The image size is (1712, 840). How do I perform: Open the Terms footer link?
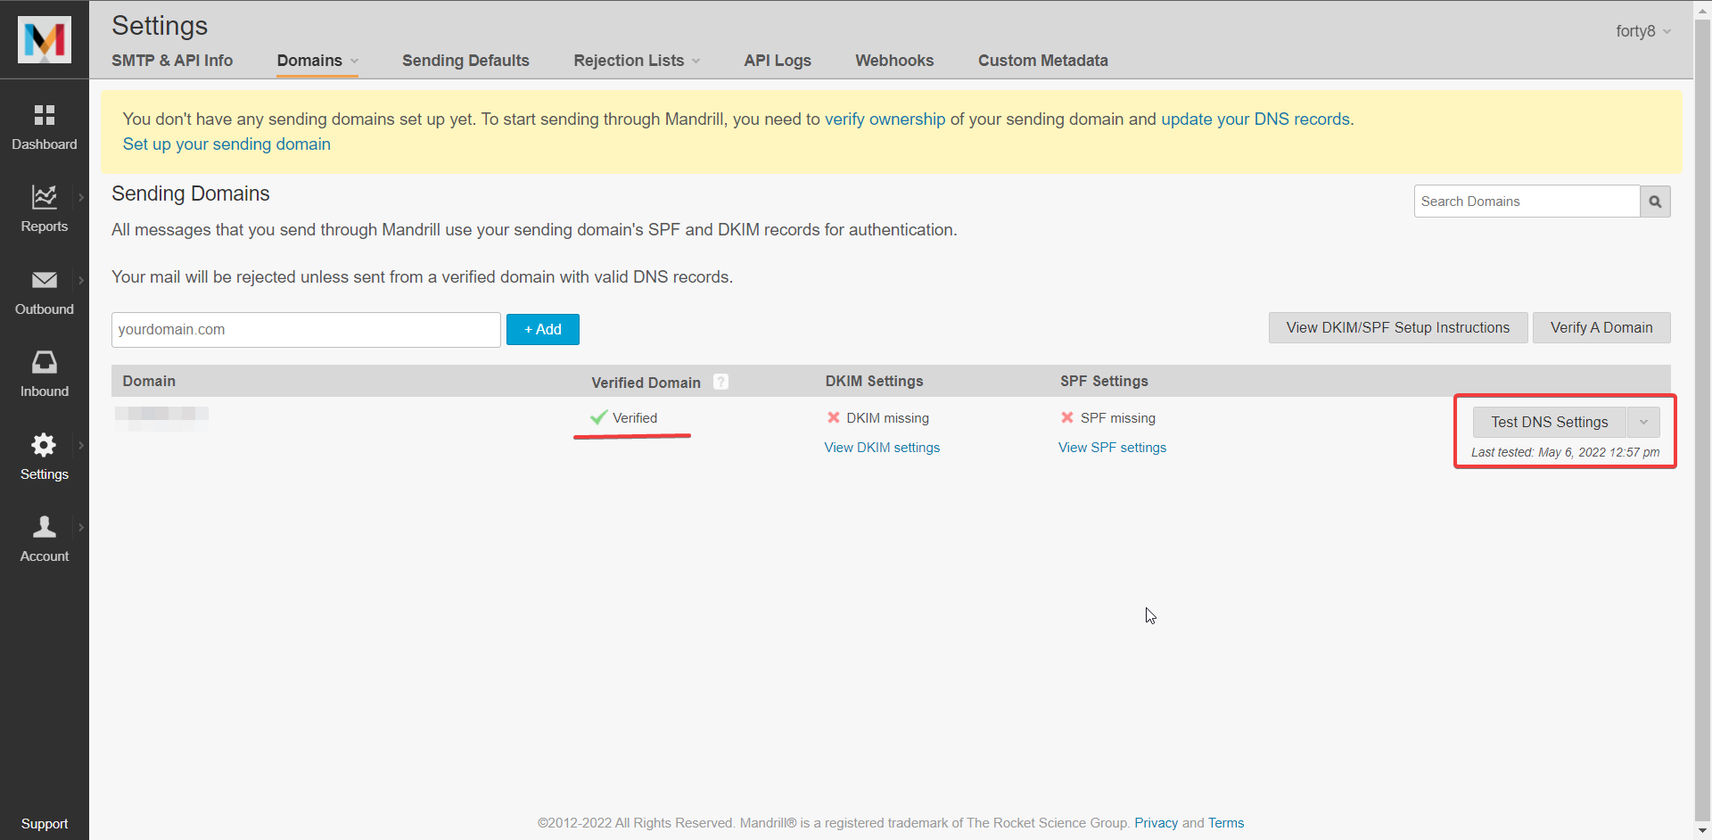click(x=1226, y=823)
